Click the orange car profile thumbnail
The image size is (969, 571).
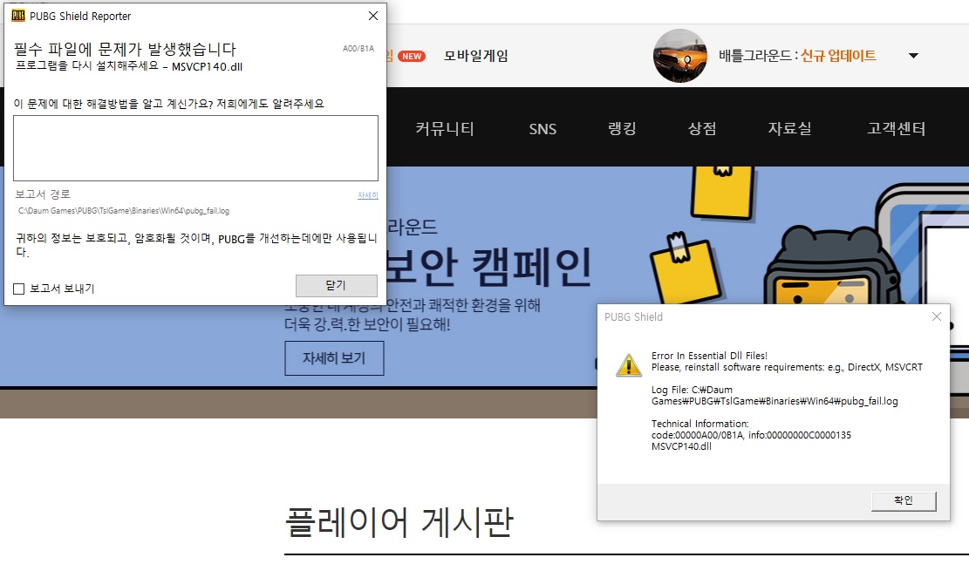tap(679, 56)
